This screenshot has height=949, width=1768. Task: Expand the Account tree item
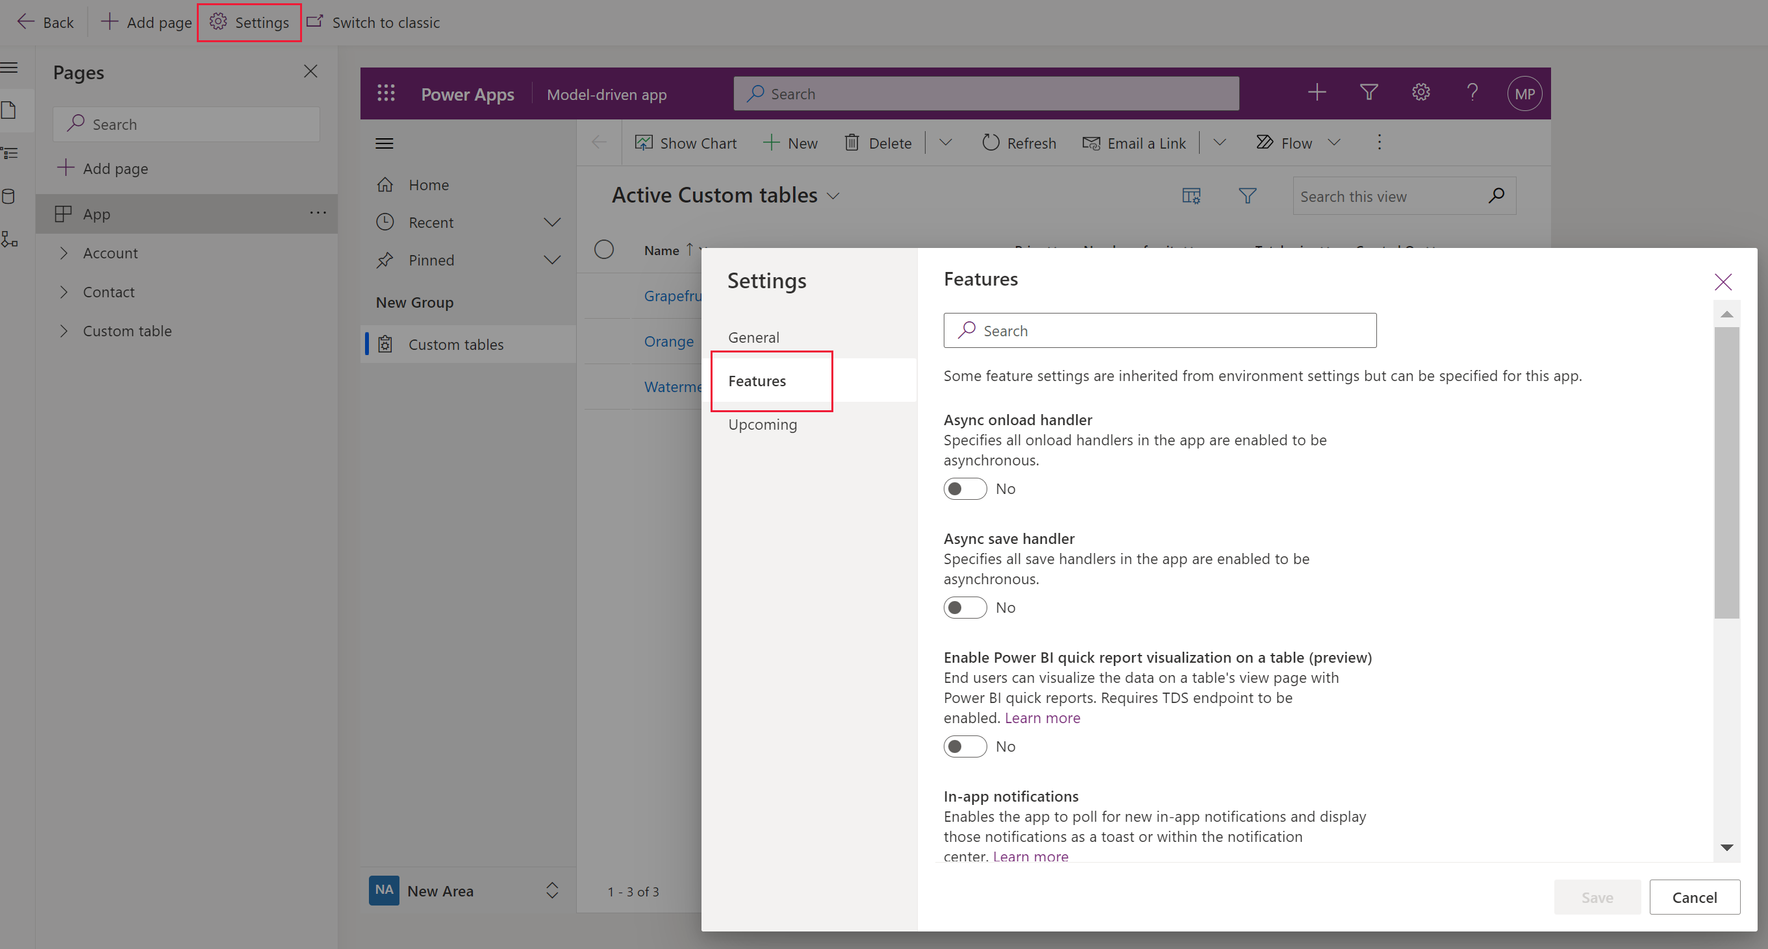tap(64, 251)
